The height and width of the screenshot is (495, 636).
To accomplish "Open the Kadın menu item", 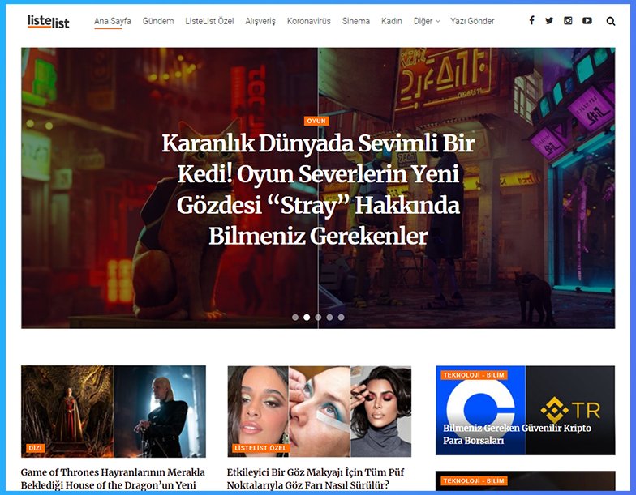I will point(391,21).
